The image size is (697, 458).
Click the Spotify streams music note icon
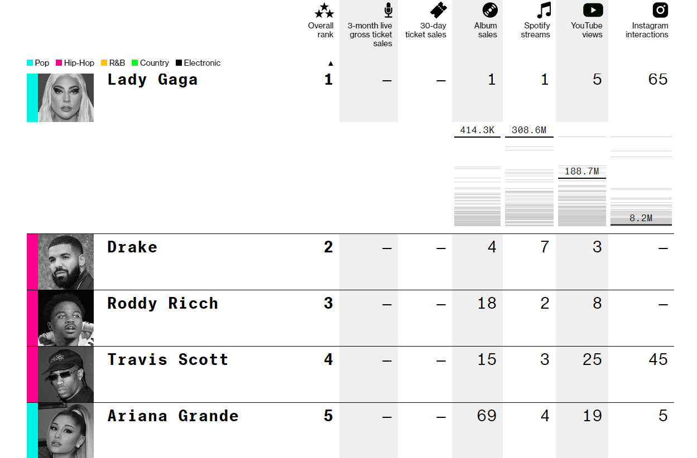click(544, 10)
